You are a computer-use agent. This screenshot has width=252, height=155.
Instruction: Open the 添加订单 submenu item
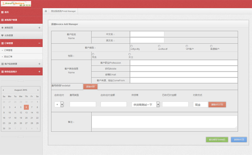[8, 57]
